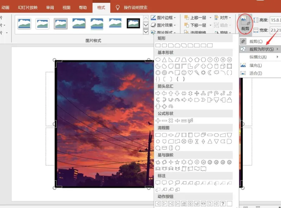Select the lightning bolt shape
This screenshot has width=281, height=208.
coord(197,73)
